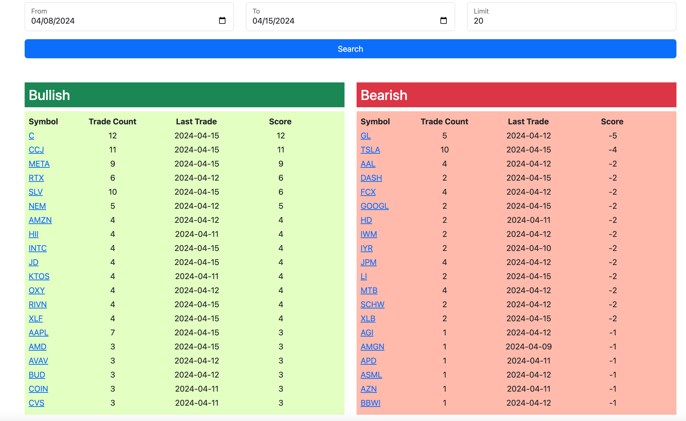
Task: Open the GL symbol link
Action: pos(365,136)
